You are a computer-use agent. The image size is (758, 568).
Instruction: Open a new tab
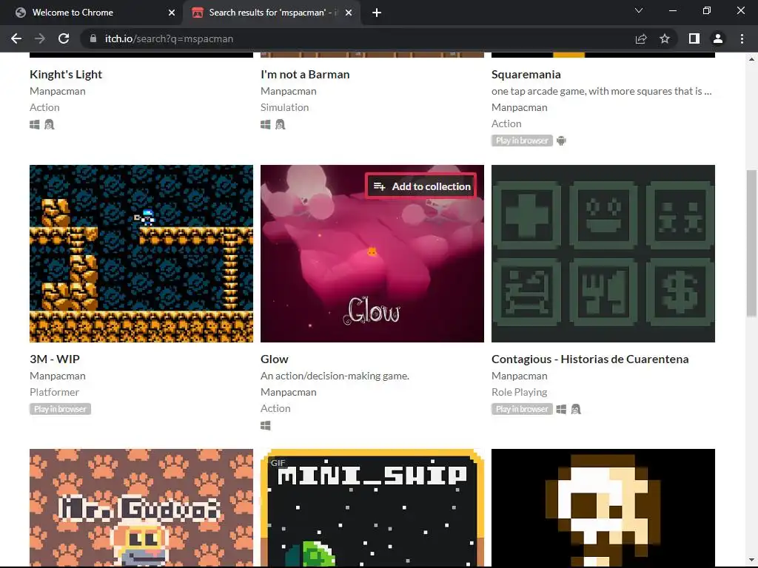click(377, 13)
